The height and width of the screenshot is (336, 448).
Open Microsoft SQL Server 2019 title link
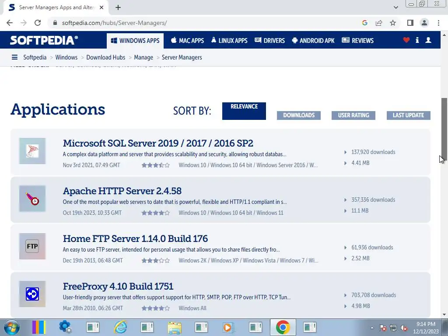pos(158,143)
